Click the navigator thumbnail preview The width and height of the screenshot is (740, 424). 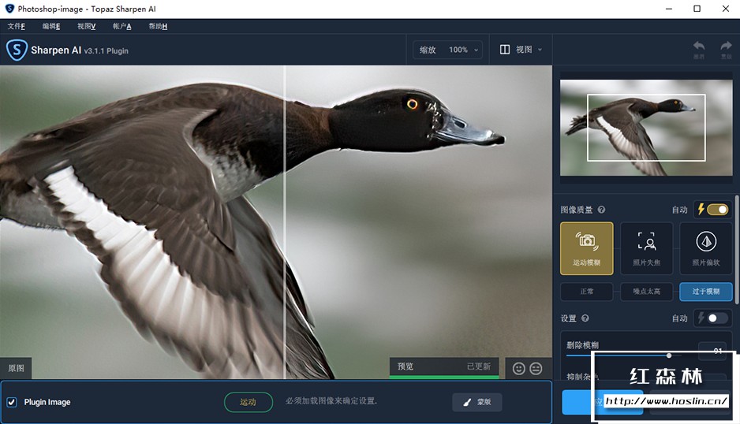(x=646, y=128)
